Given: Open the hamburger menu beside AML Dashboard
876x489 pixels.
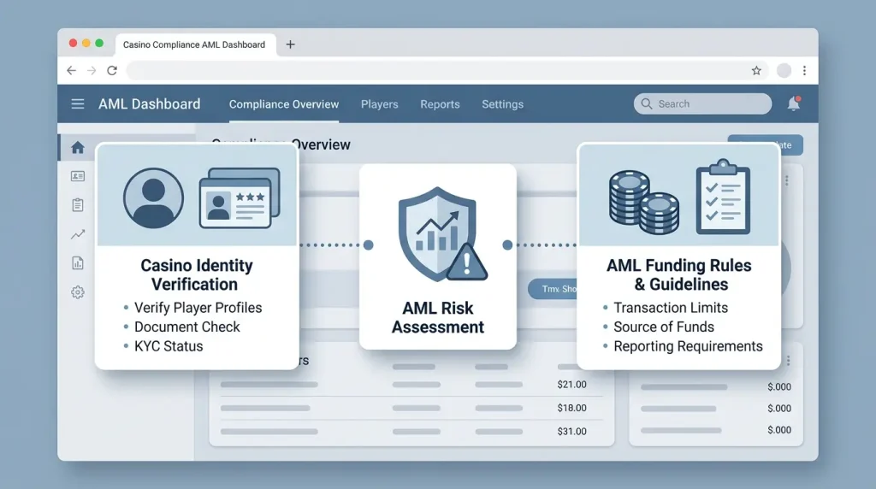Looking at the screenshot, I should [x=78, y=103].
